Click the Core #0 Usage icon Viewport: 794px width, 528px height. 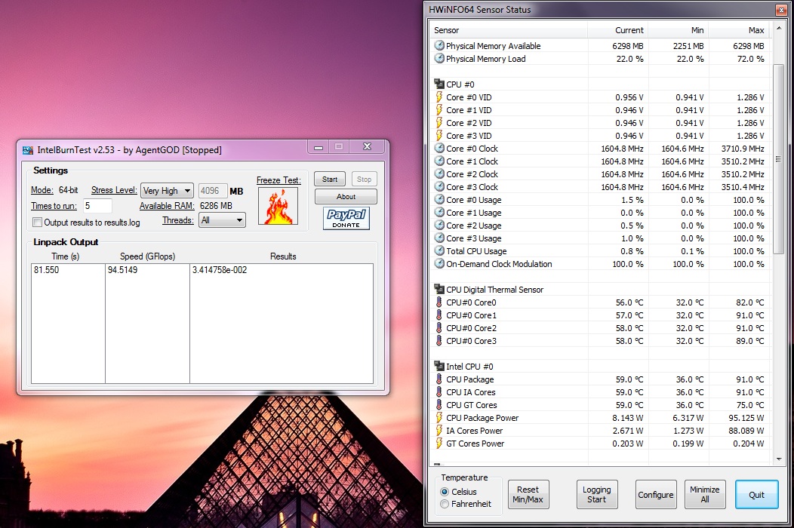click(x=439, y=199)
